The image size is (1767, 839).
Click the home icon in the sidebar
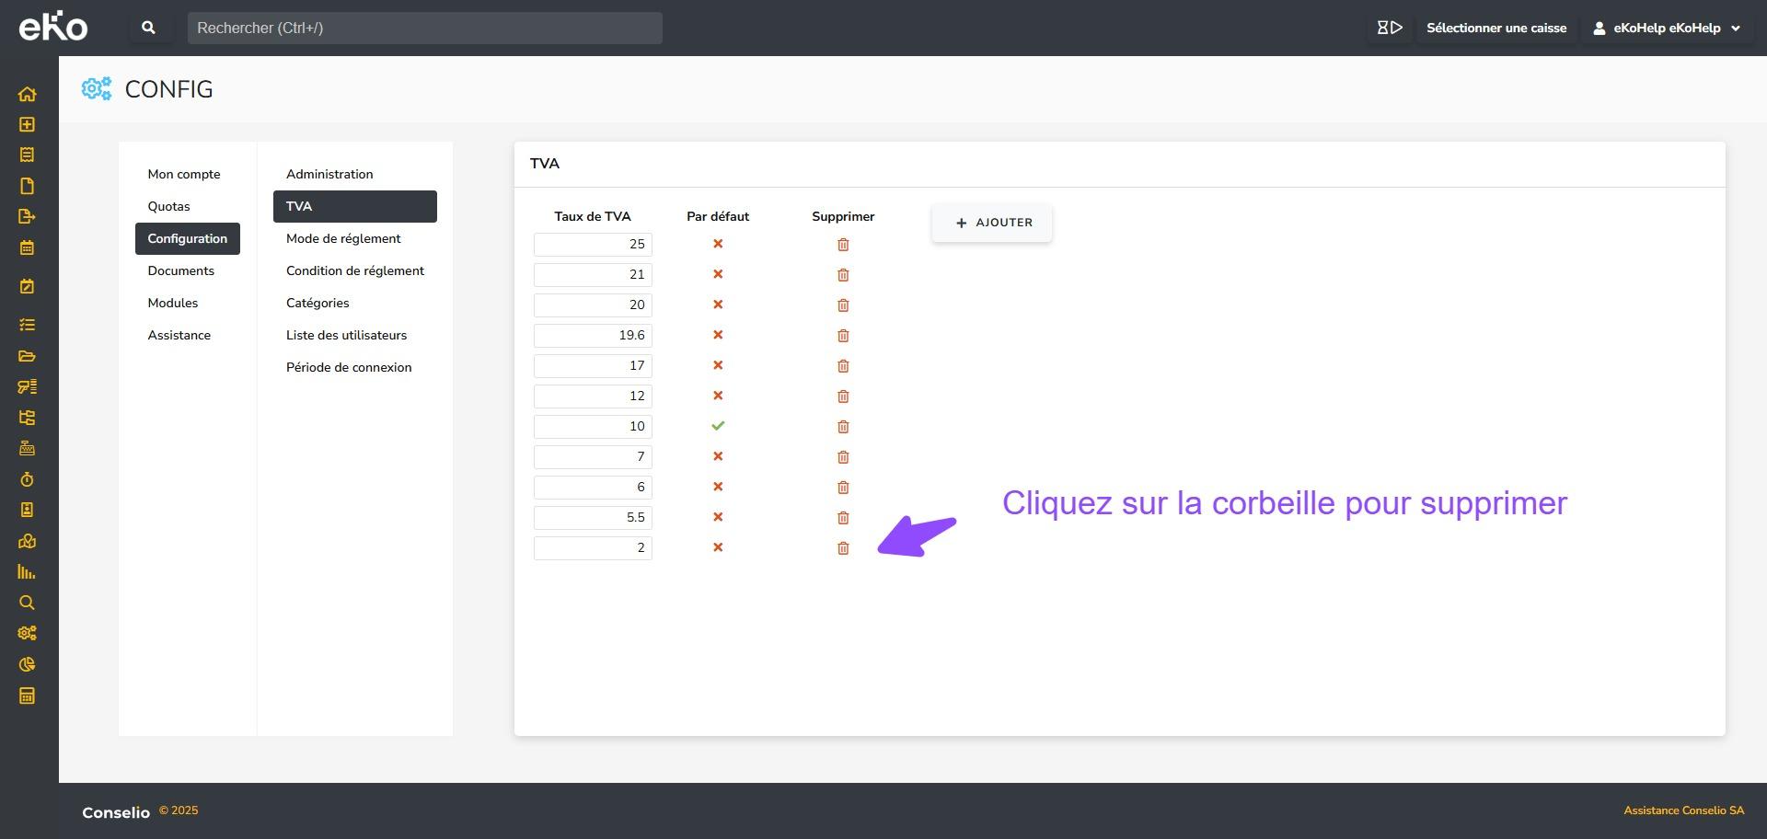coord(27,94)
